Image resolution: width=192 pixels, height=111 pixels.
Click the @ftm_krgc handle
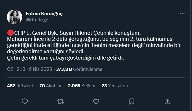coord(37,19)
